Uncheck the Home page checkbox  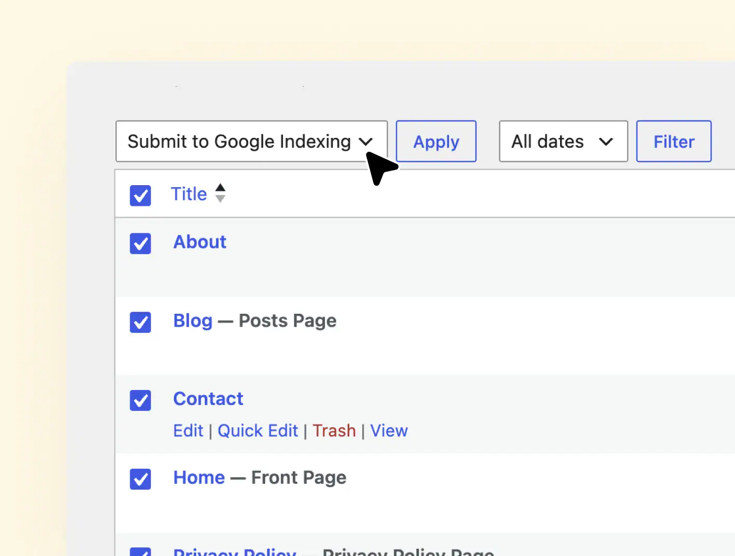[x=140, y=479]
